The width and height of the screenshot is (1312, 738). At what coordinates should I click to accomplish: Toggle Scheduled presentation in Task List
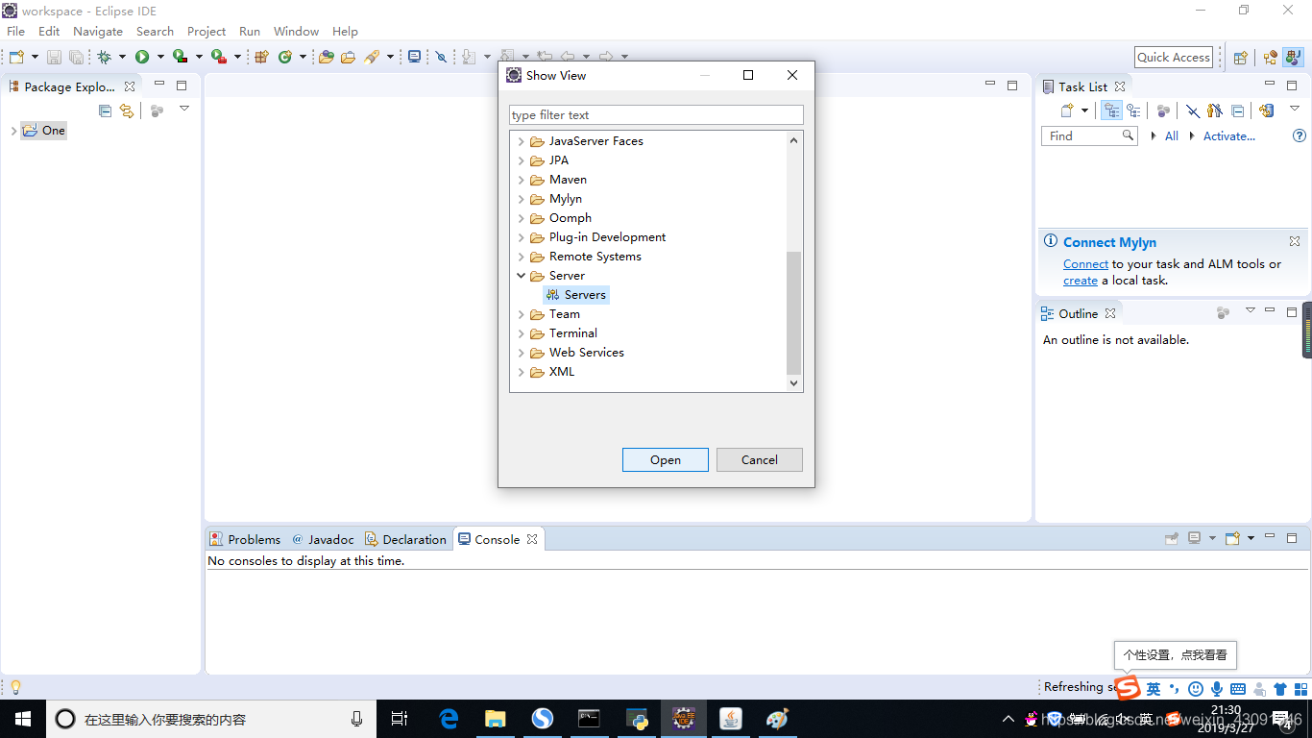[x=1134, y=111]
